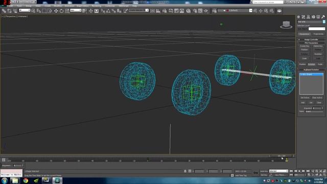Click the Key Filters button
The height and width of the screenshot is (184, 327).
[279, 175]
